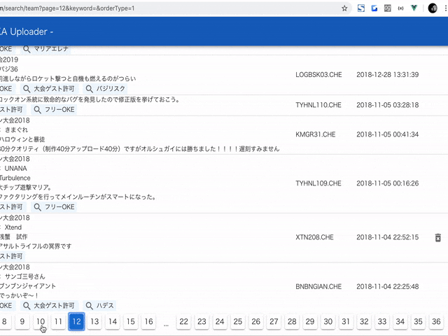448x336 pixels.
Task: Click the Xtend owner text
Action: (x=13, y=227)
